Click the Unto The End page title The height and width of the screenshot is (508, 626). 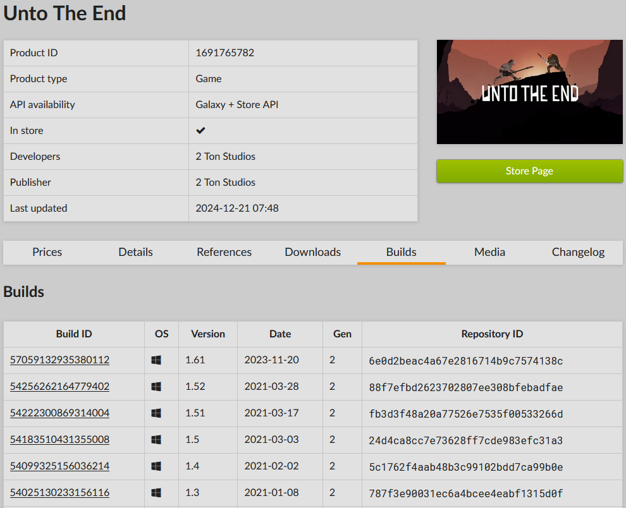click(x=64, y=13)
